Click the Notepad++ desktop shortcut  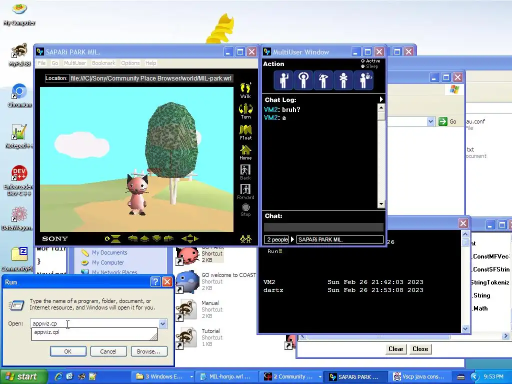(19, 136)
